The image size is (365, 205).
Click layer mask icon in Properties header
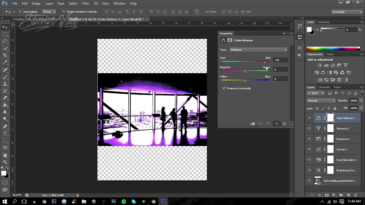(x=230, y=40)
